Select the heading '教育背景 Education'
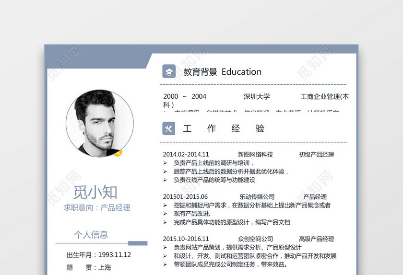This screenshot has height=275, width=403. (x=222, y=72)
